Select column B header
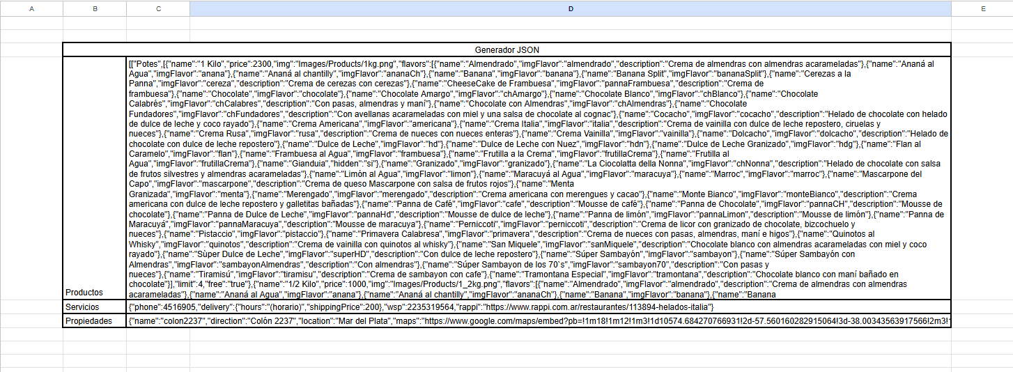The width and height of the screenshot is (1013, 372). point(95,8)
